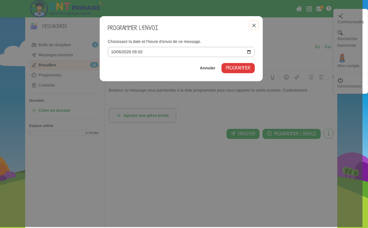This screenshot has width=368, height=228.
Task: Open Messages envoyés folder
Action: tap(64, 55)
